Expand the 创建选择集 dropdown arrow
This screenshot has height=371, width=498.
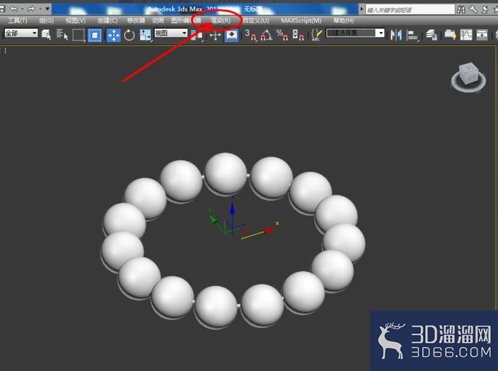pos(380,33)
